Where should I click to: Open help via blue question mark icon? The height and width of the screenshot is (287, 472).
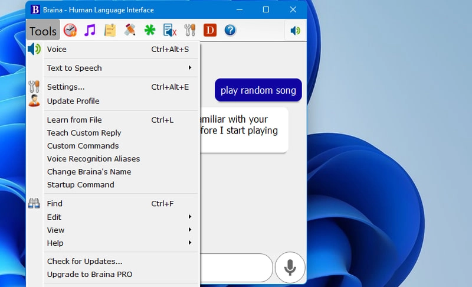(x=230, y=30)
